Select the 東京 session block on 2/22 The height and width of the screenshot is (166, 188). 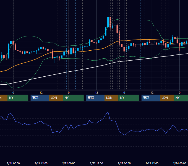pos(95,98)
